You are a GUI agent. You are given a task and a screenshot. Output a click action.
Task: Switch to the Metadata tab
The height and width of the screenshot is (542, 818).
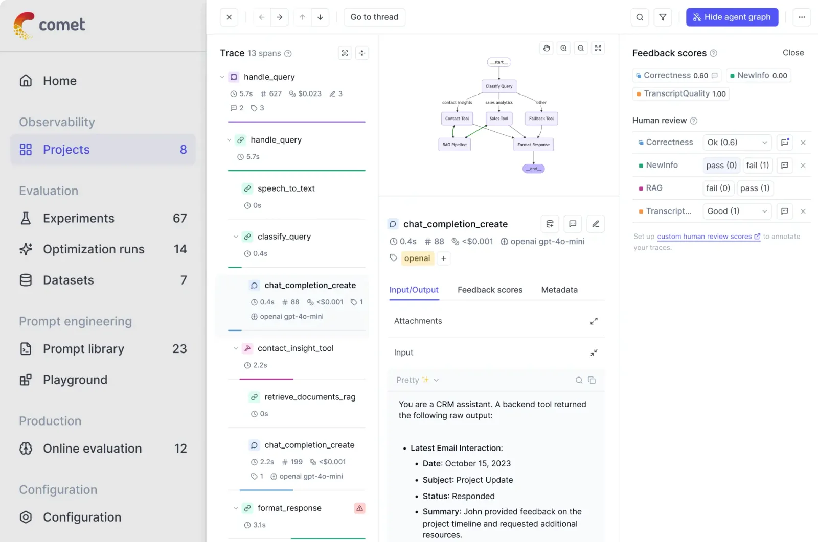pos(559,290)
